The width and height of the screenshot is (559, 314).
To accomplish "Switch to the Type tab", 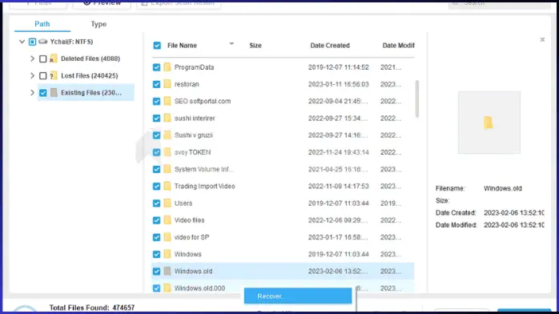I will tap(99, 24).
